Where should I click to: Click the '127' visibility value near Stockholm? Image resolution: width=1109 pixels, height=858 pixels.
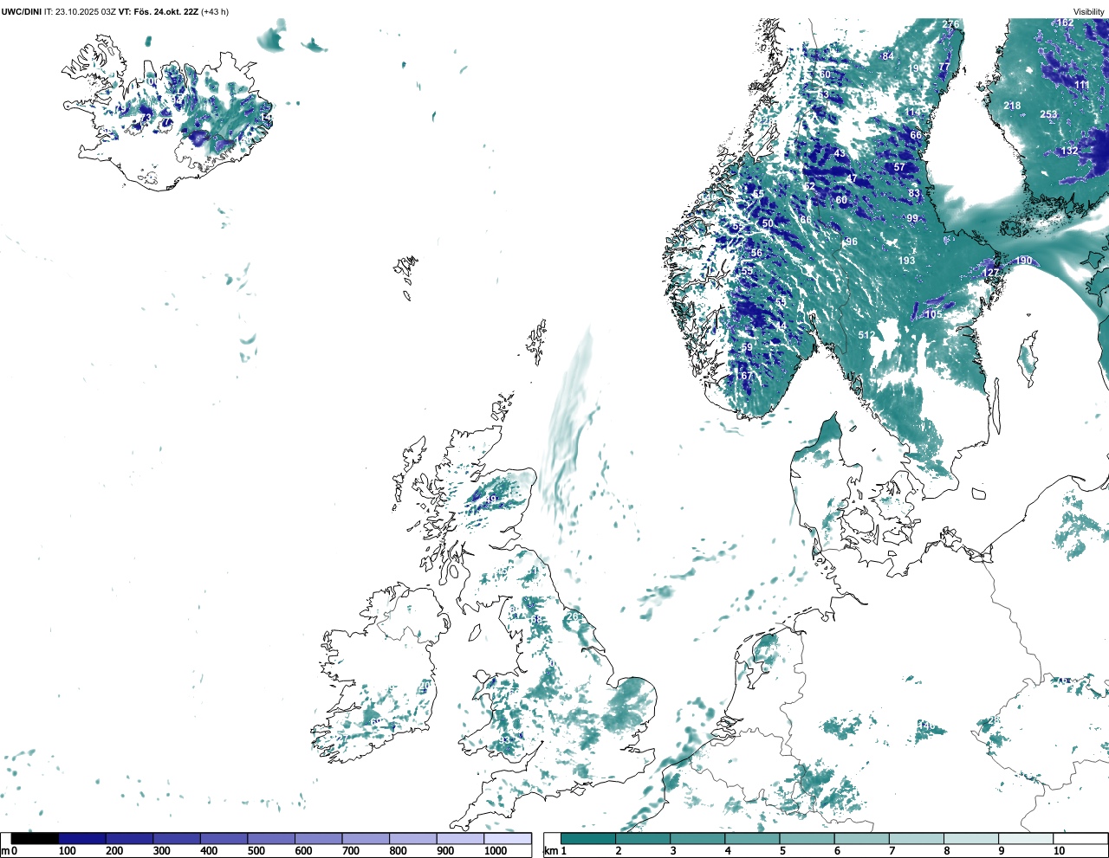tap(990, 273)
